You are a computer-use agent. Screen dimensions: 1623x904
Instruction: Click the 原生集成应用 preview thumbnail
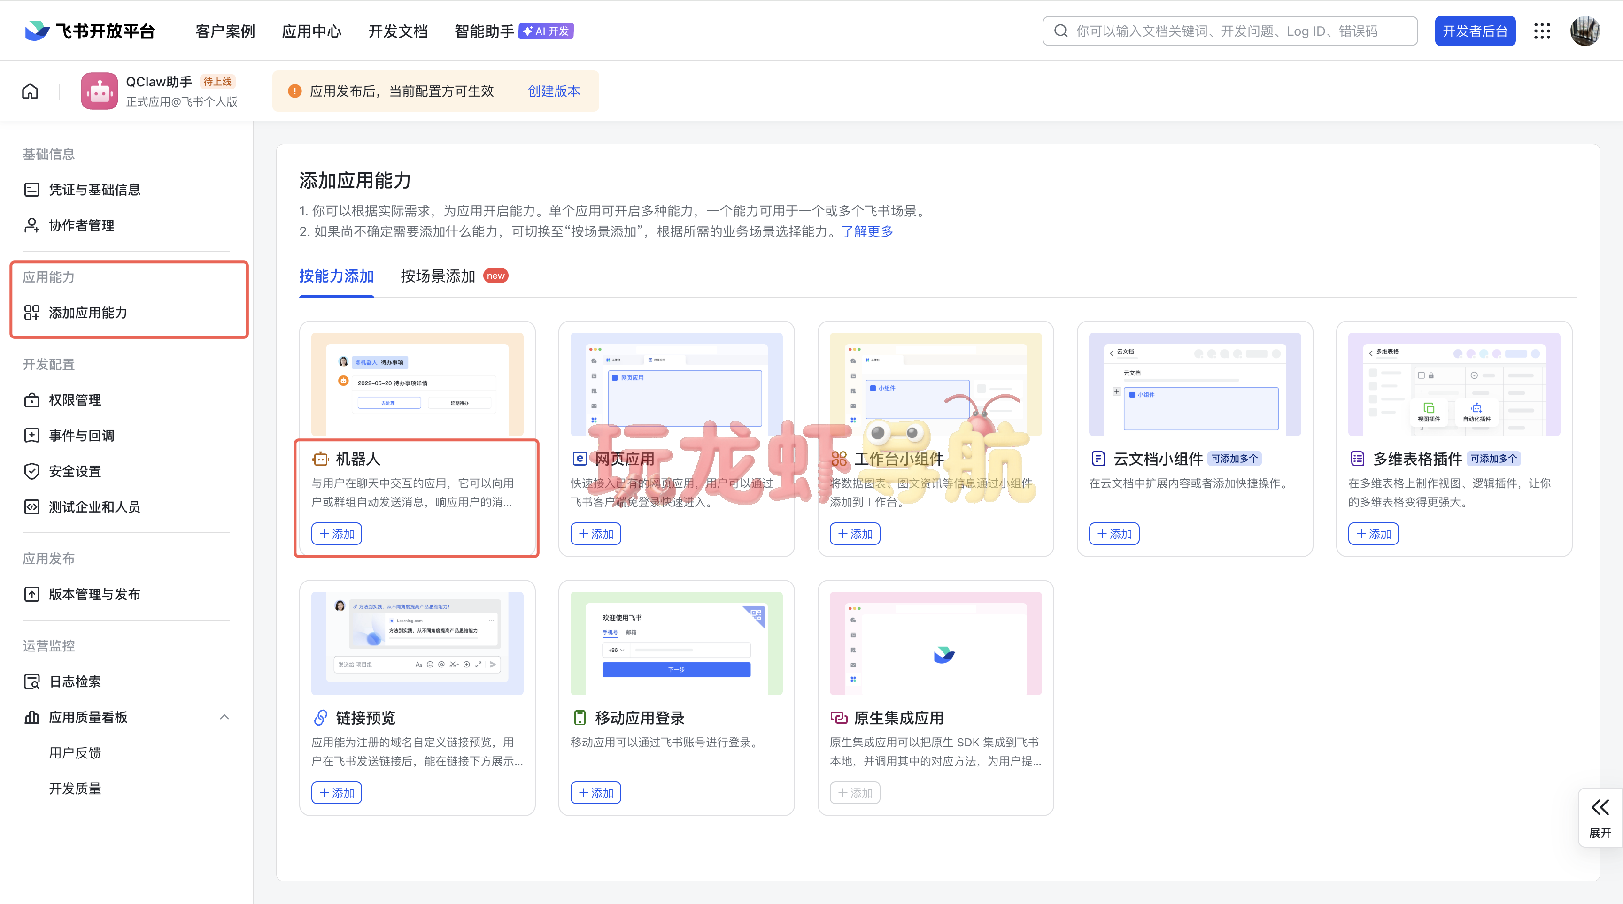[x=935, y=643]
